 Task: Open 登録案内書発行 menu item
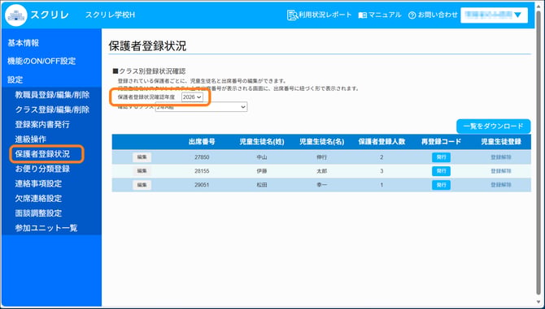point(42,124)
